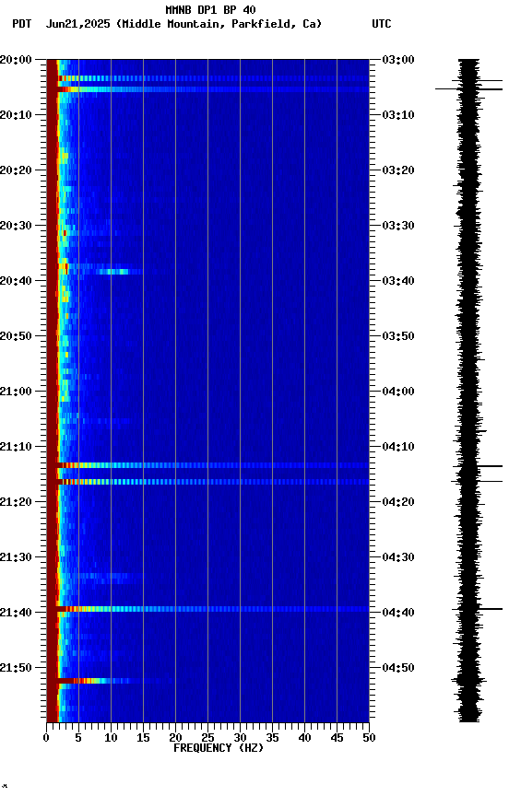Click the UTC time label 03:10
Screen dimensions: 509x796
(398, 115)
